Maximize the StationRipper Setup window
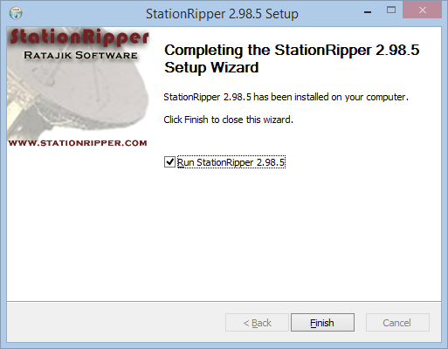Viewport: 448px width, 349px height. pyautogui.click(x=391, y=10)
